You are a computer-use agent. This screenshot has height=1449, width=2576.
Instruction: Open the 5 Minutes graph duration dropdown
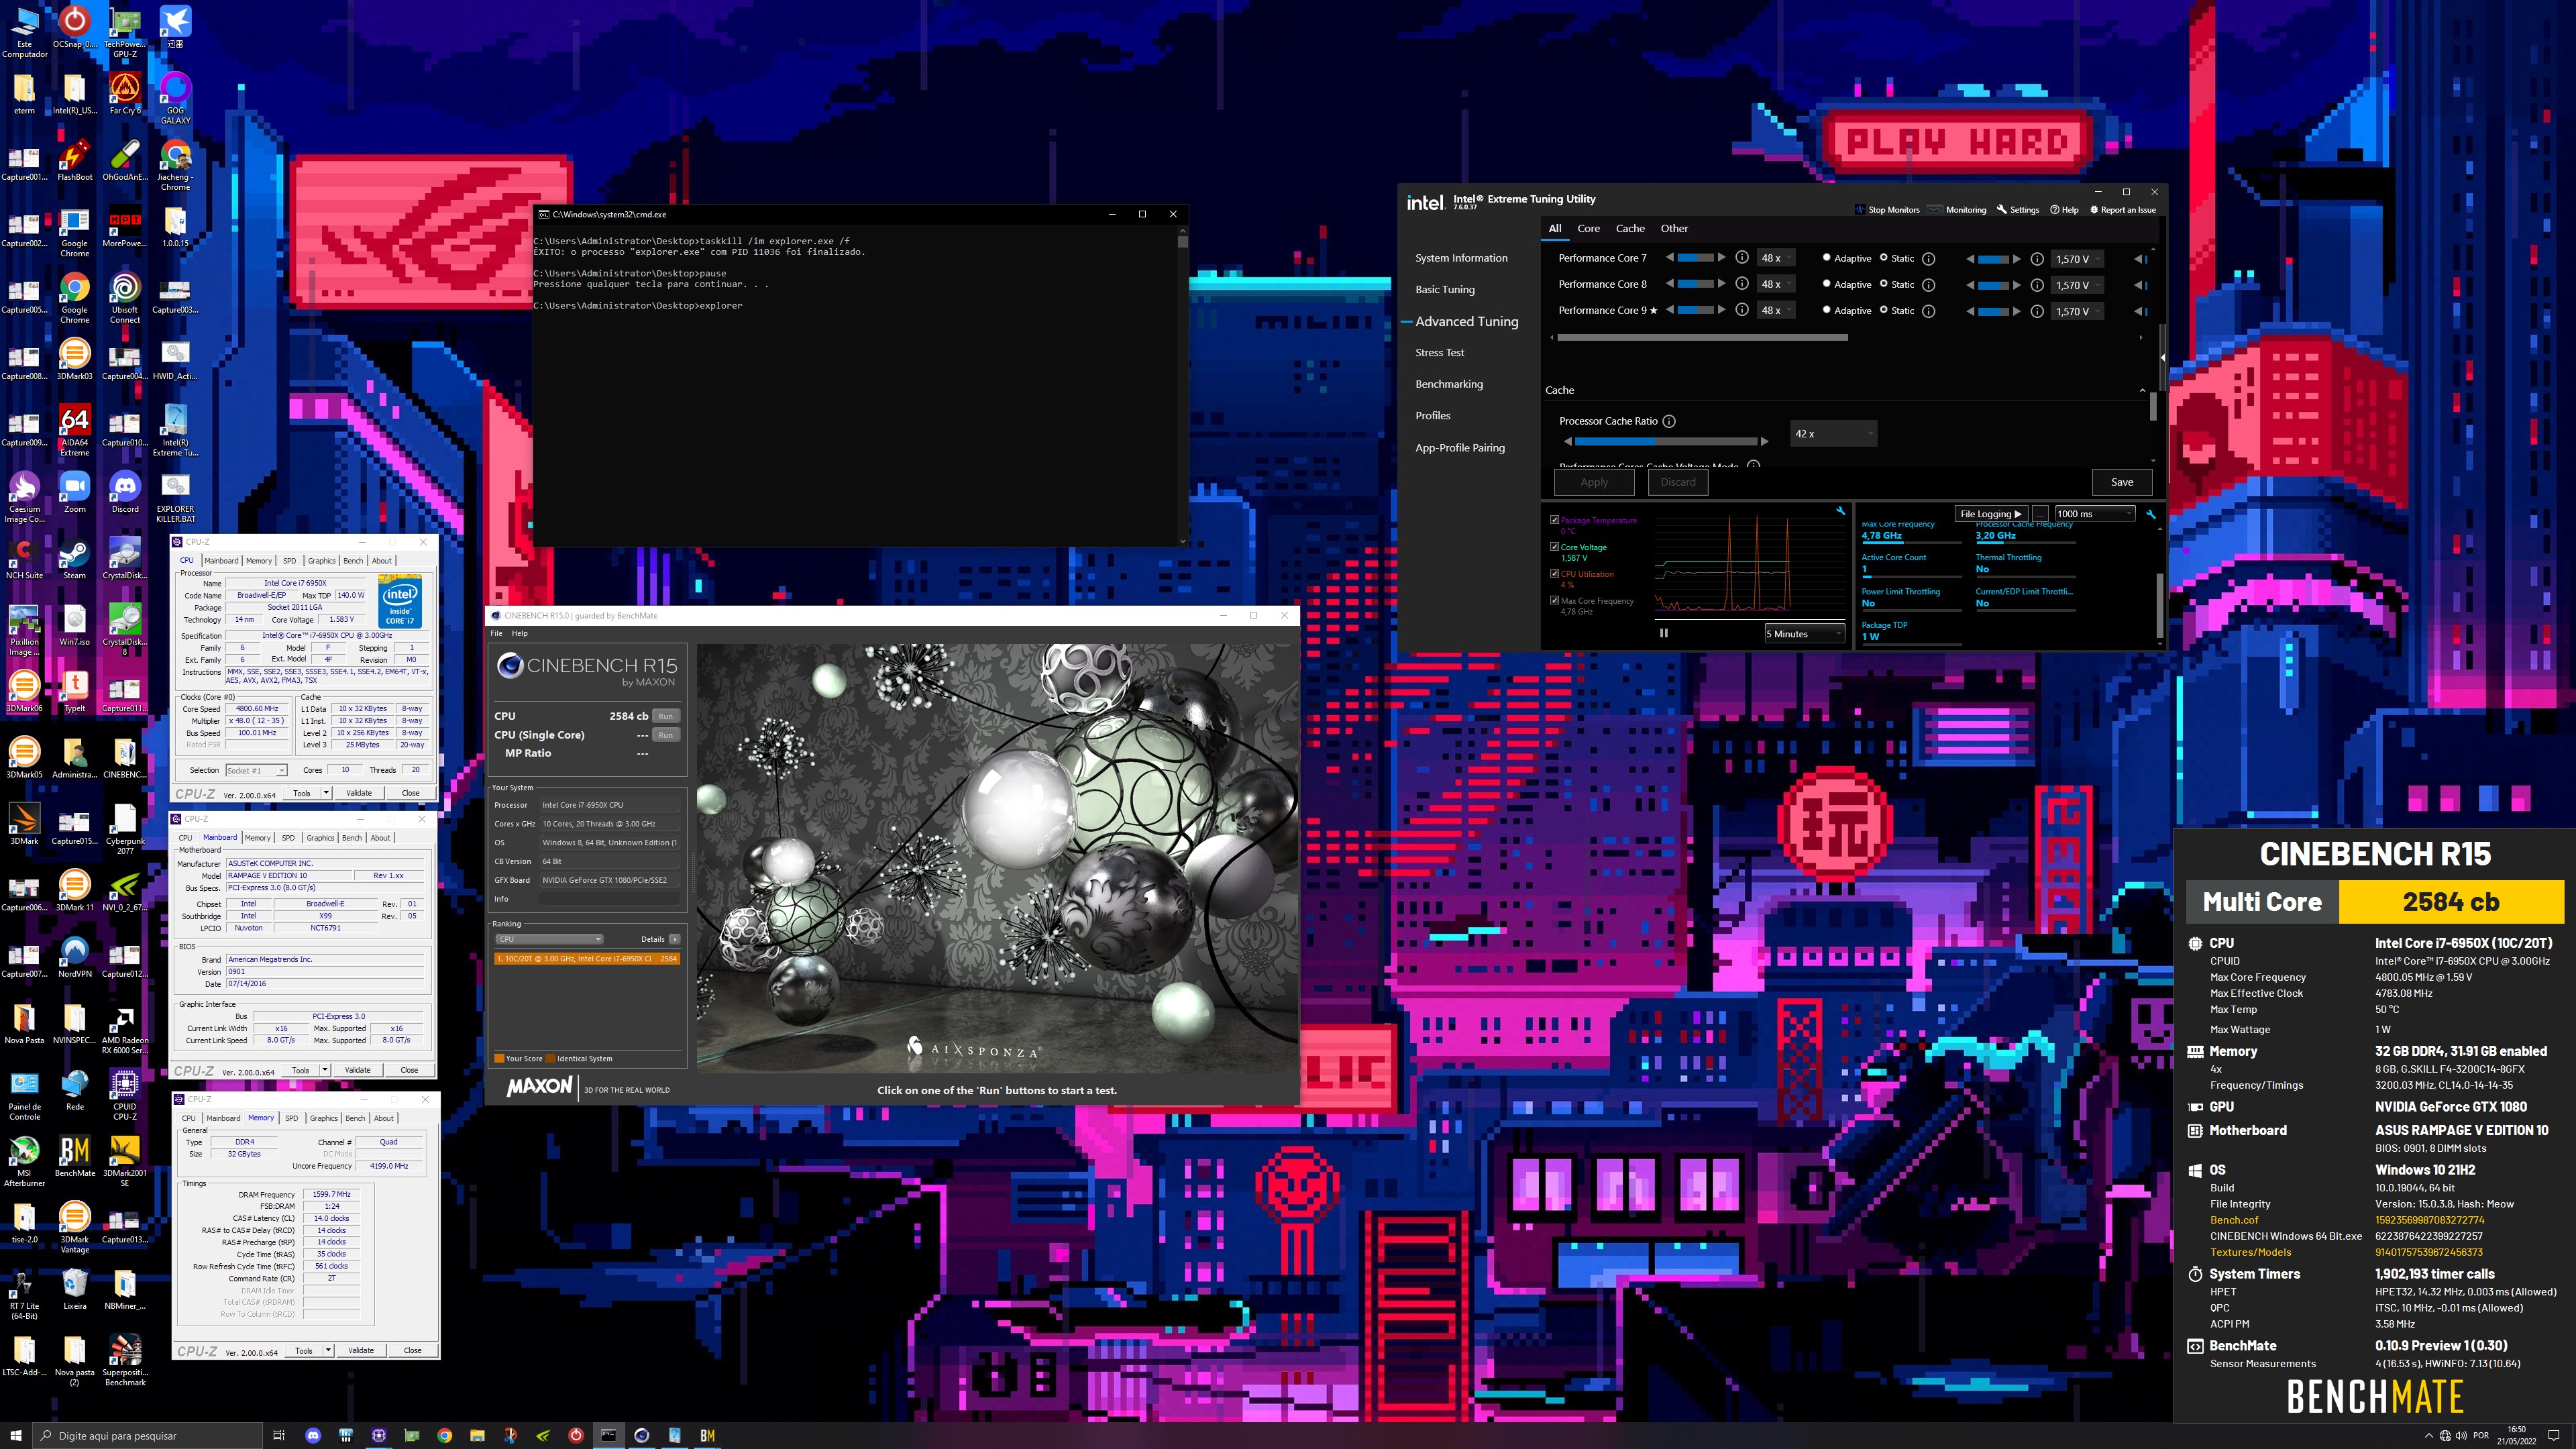(1804, 634)
